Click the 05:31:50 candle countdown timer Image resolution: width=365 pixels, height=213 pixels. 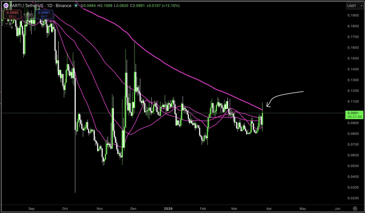(x=354, y=117)
